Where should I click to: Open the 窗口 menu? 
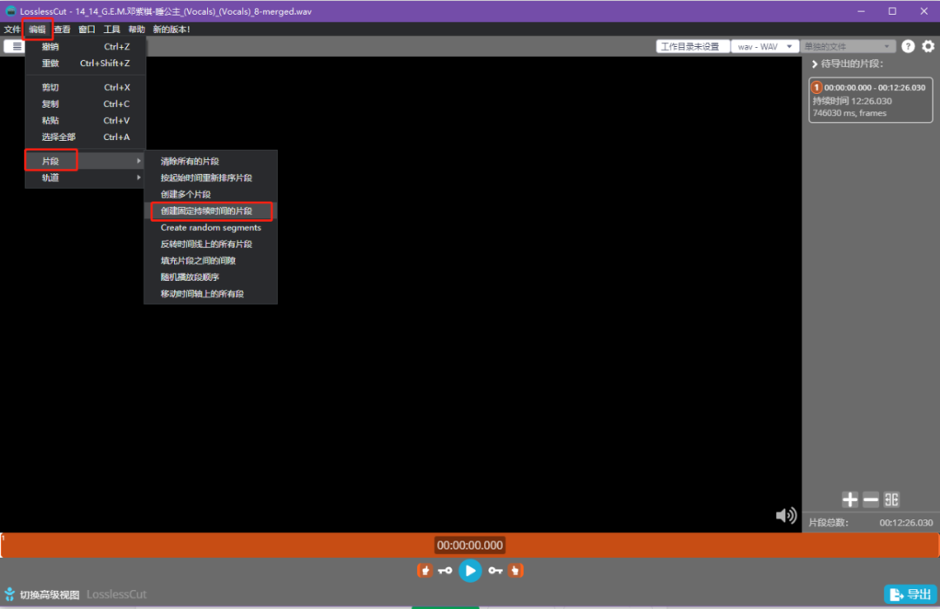(87, 30)
